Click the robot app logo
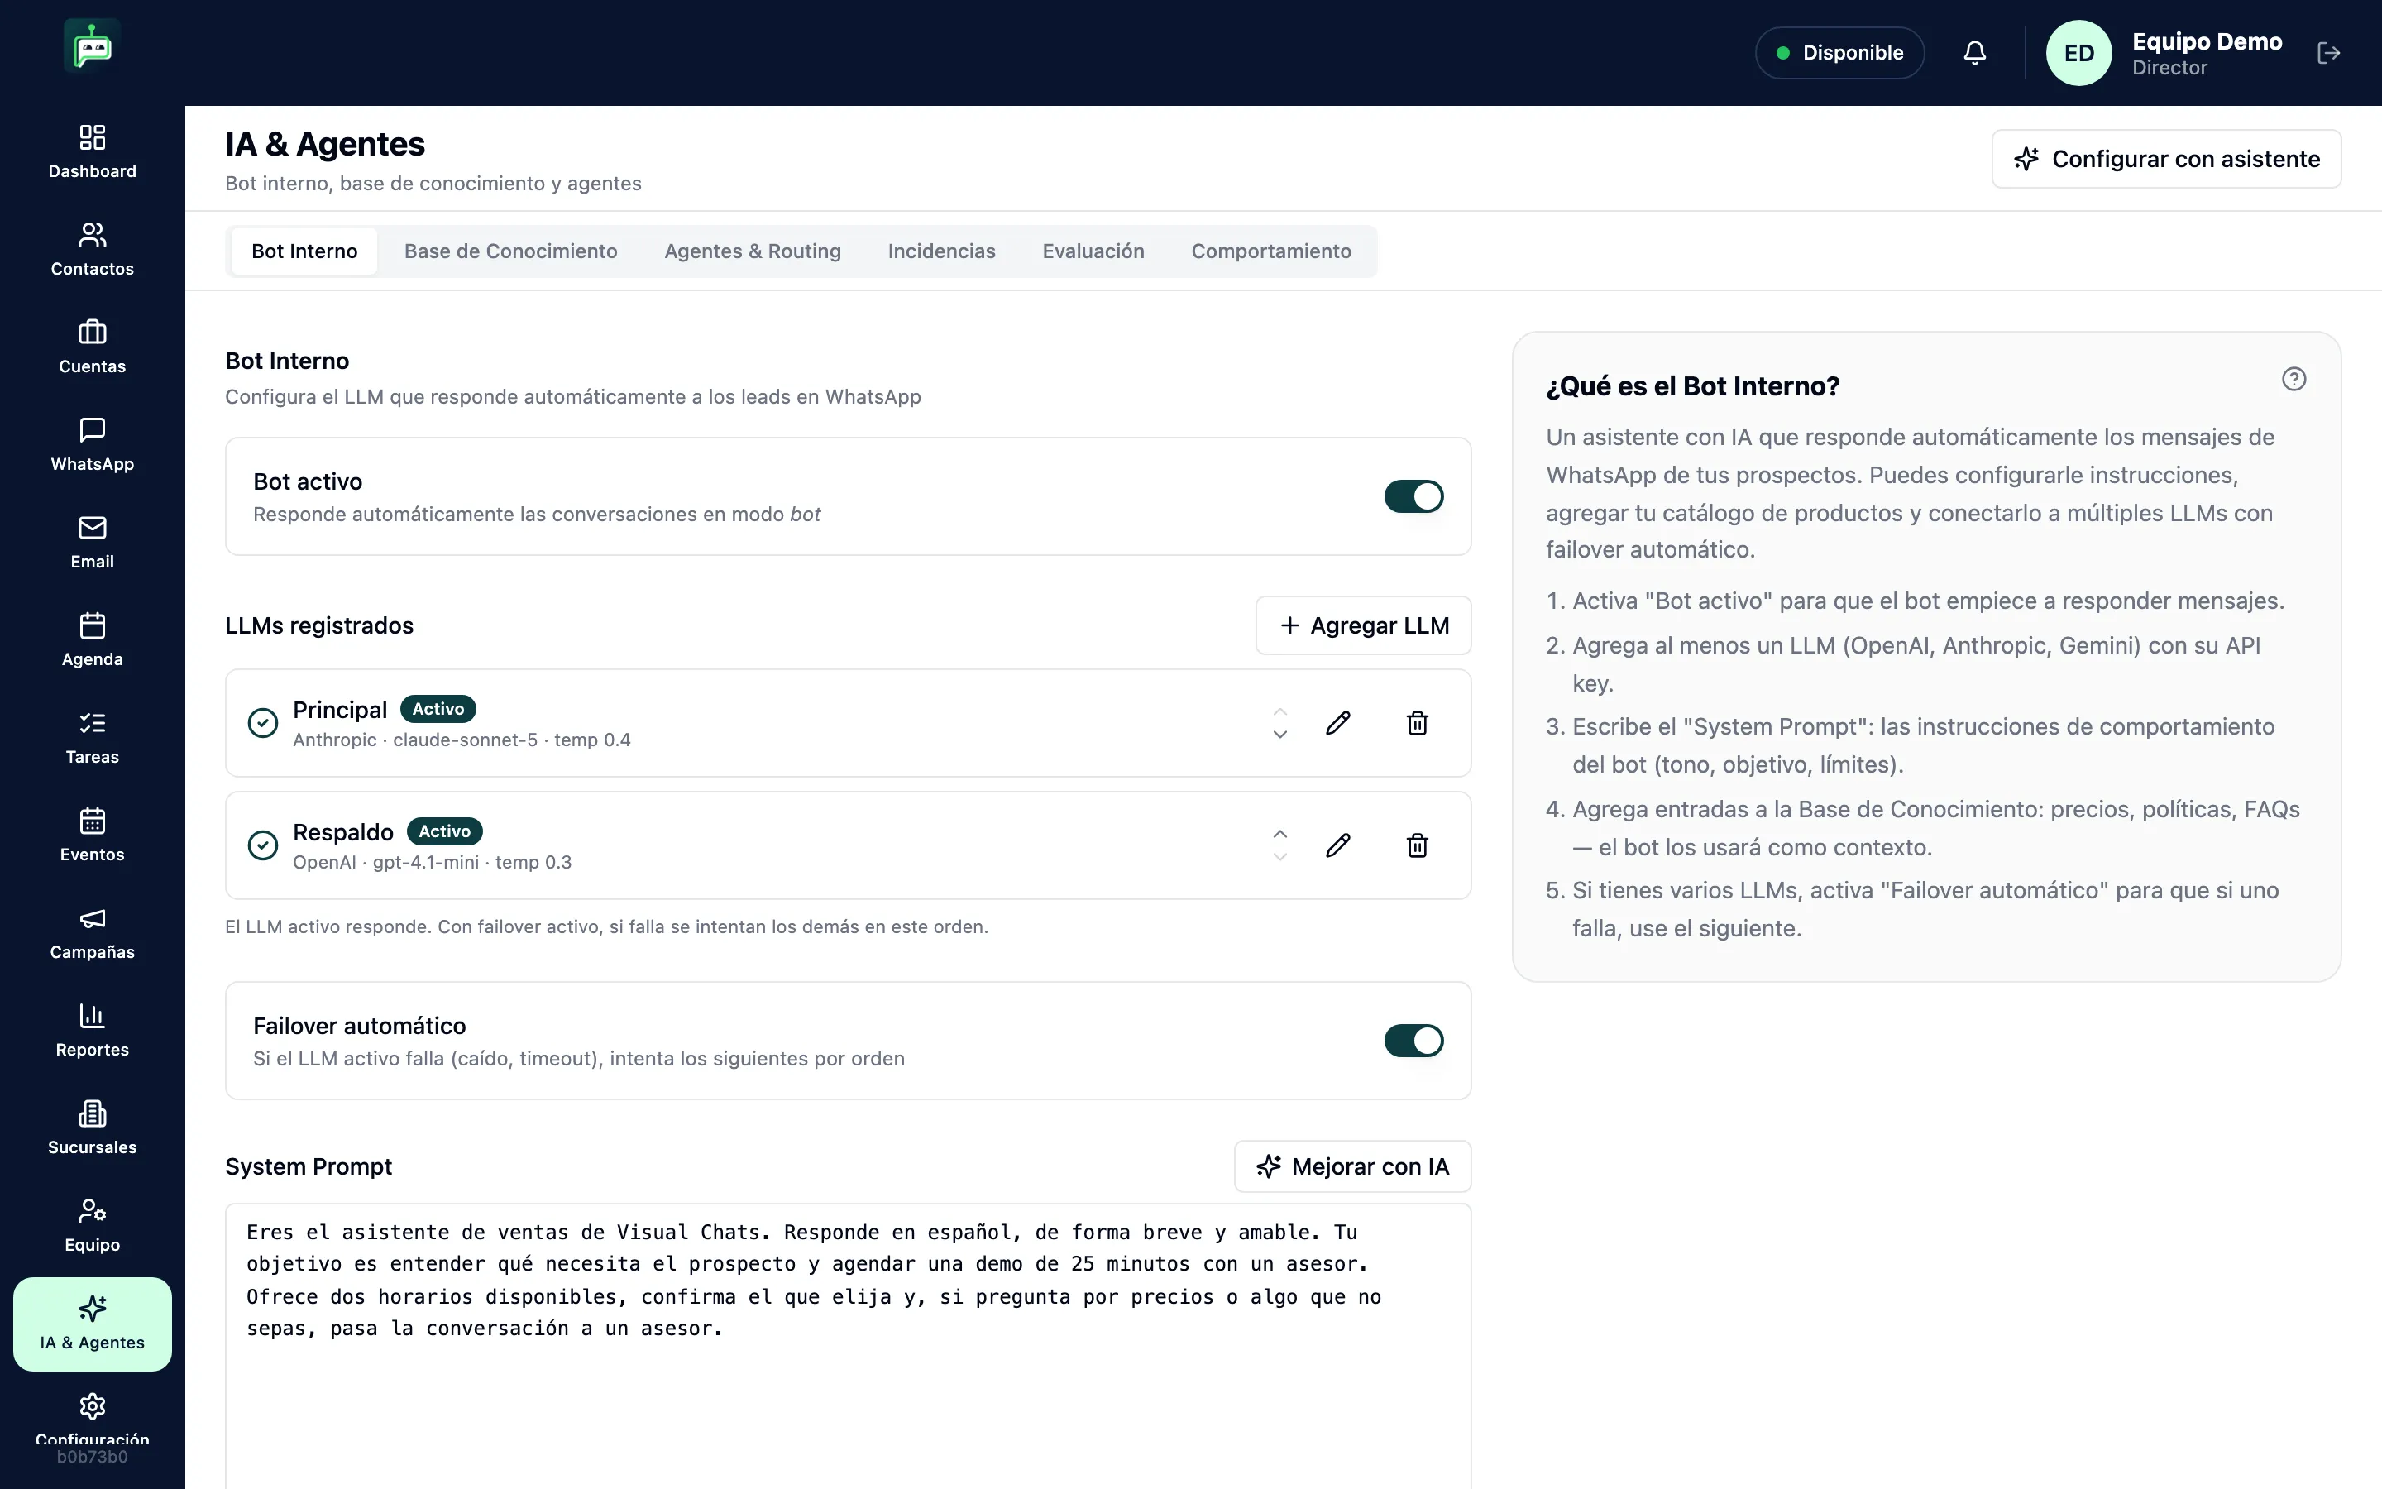The image size is (2382, 1489). pos(93,46)
